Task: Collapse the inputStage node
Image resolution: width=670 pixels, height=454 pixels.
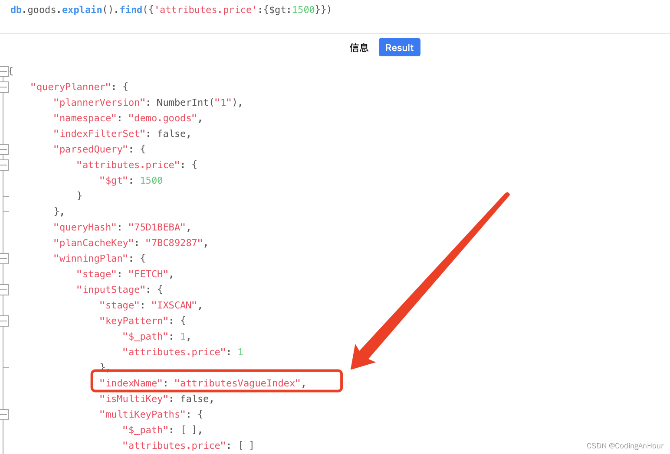Action: (4, 290)
